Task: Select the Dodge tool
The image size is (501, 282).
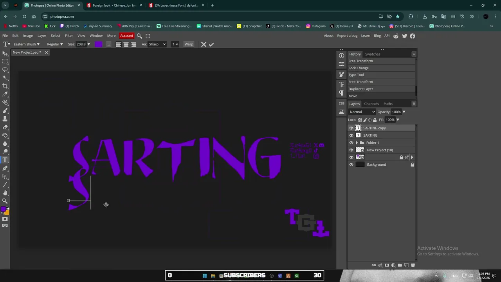Action: click(5, 152)
